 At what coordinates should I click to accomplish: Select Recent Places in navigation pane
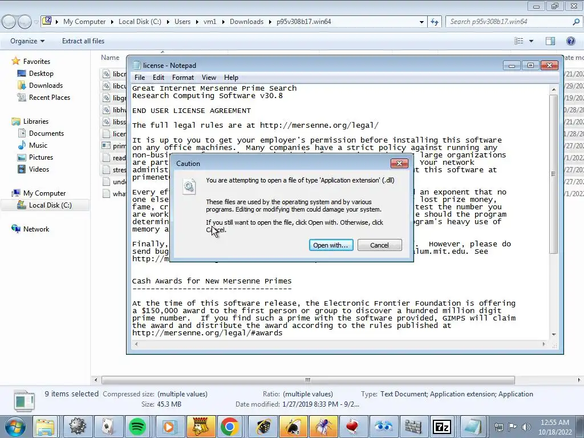tap(49, 97)
